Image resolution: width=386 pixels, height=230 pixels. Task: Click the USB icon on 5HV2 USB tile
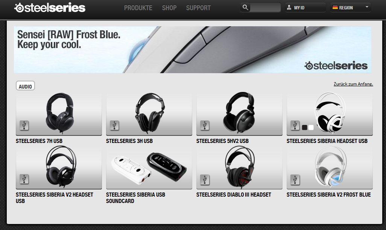205,125
